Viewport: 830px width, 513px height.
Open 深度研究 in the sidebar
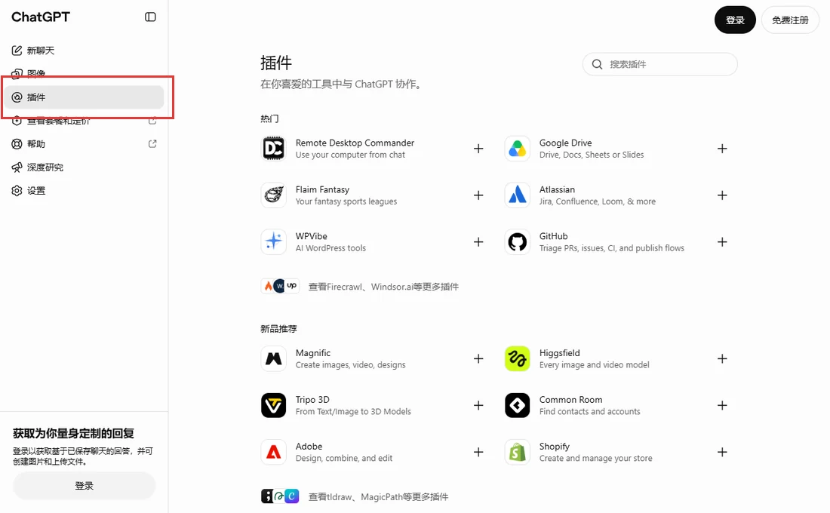tap(85, 167)
